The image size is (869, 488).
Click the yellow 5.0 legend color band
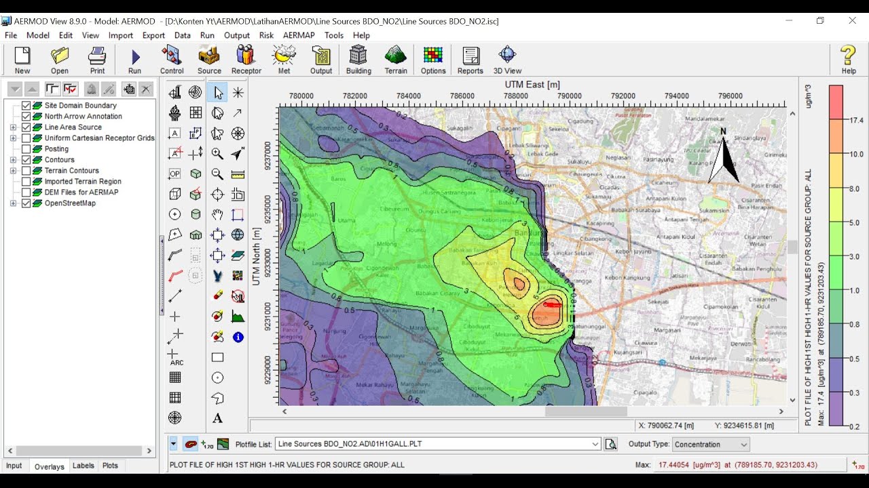pyautogui.click(x=836, y=205)
